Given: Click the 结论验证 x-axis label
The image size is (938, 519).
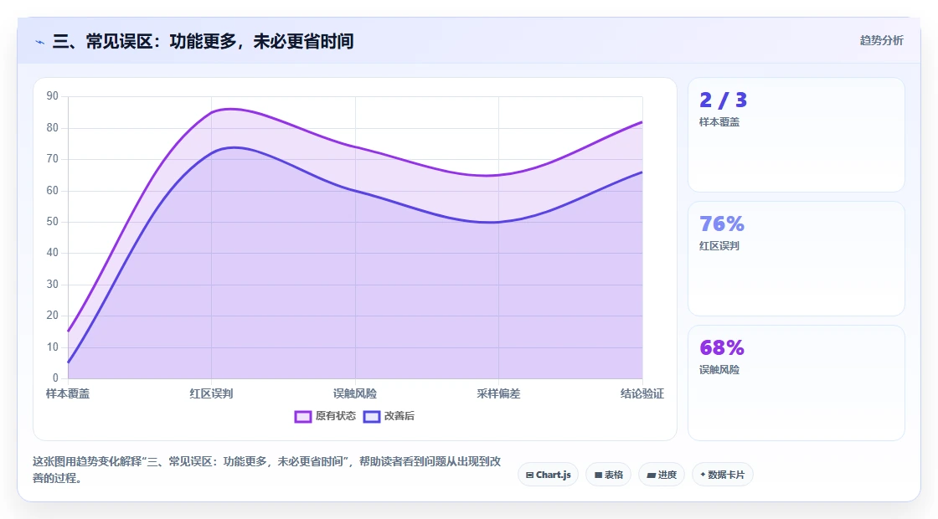Looking at the screenshot, I should (x=642, y=394).
